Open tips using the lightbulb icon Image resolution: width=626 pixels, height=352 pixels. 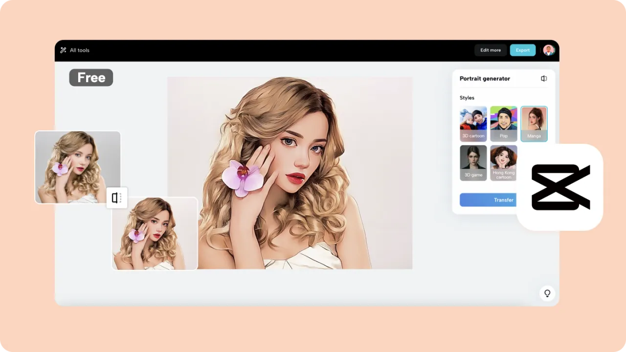(547, 293)
